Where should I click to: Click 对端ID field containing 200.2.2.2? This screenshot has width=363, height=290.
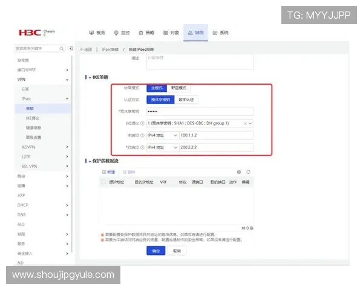(x=217, y=147)
